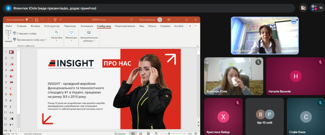Open the Acrobat tab
Screen dimensions: 325x135
point(179,26)
